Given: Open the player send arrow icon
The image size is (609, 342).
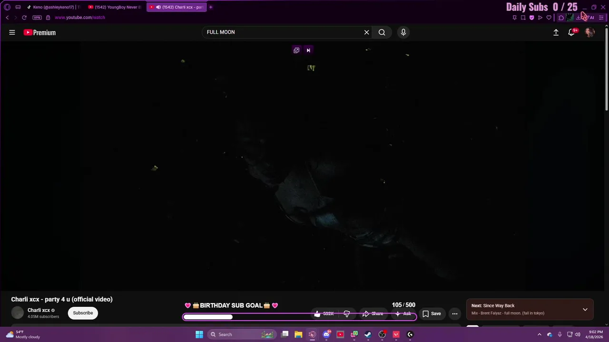Looking at the screenshot, I should 540,18.
